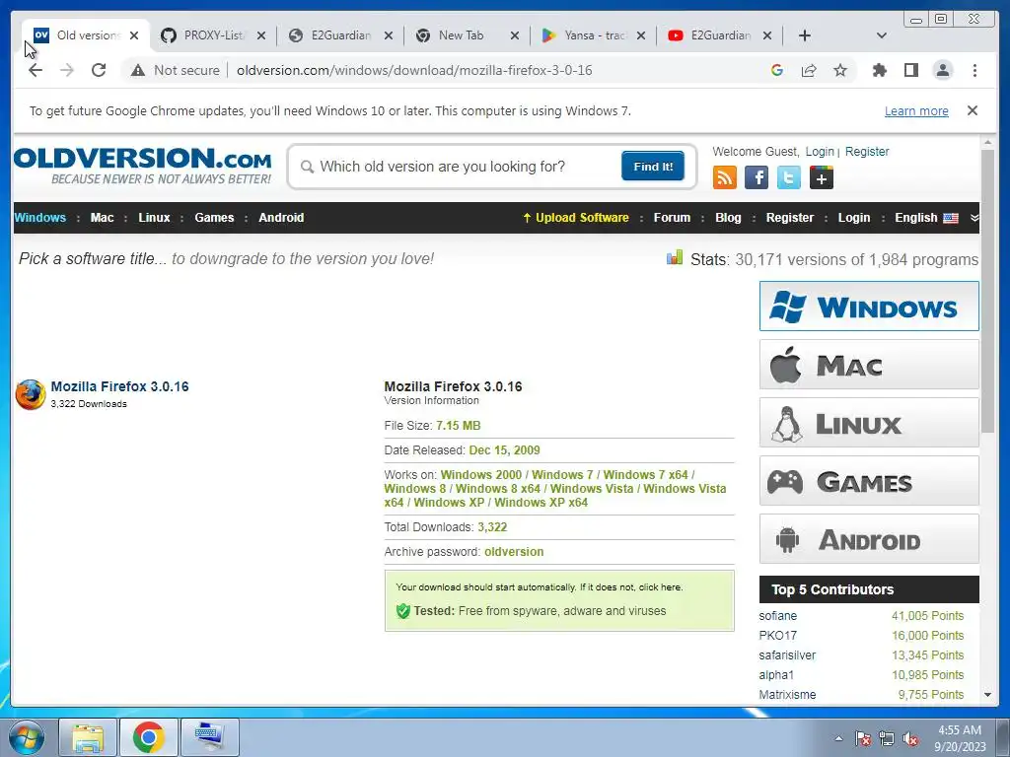Dismiss the Chrome update notification bar

972,110
